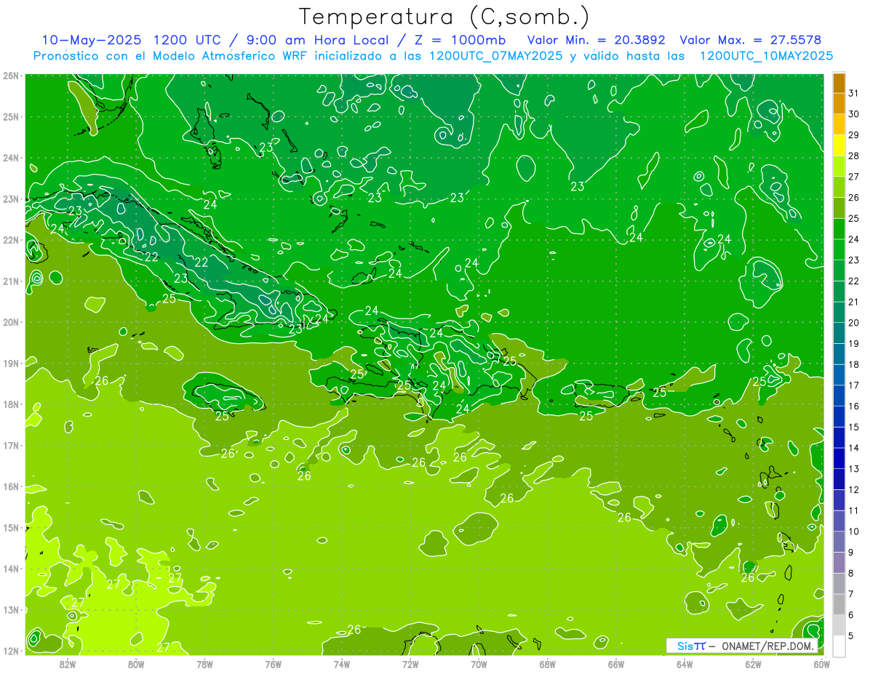Click the colorbar label 10

(x=854, y=531)
